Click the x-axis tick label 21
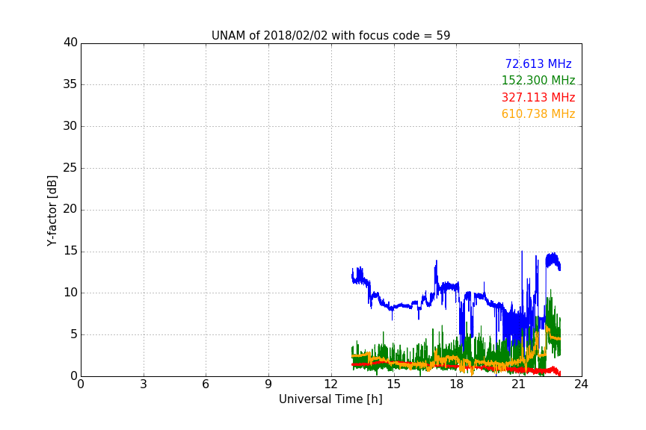This screenshot has width=646, height=430. (x=519, y=384)
